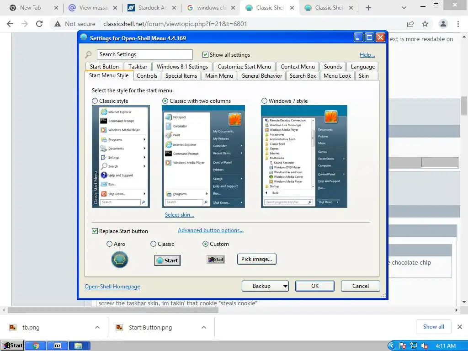The image size is (468, 351).
Task: Close the Stardock browser tab
Action: pos(174,8)
